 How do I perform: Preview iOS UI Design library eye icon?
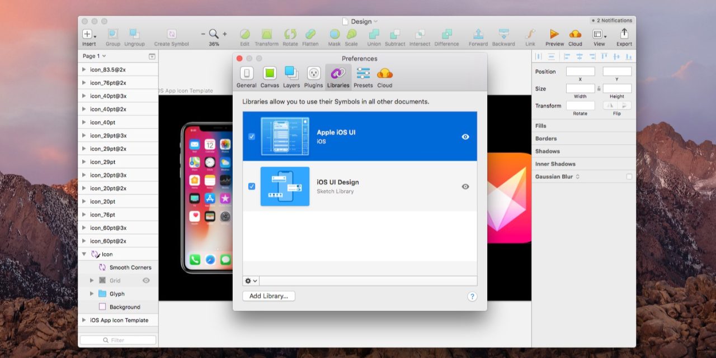click(x=465, y=187)
